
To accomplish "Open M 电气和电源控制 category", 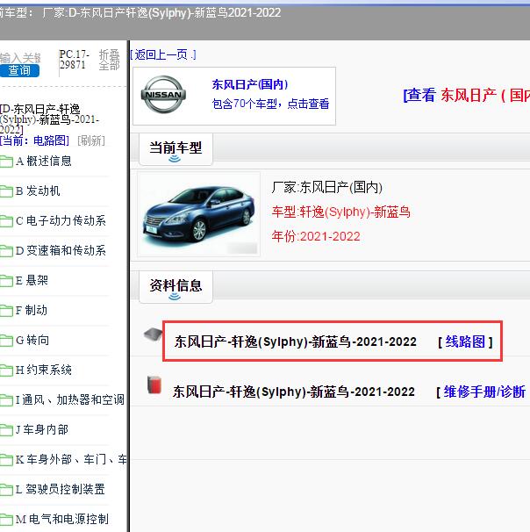I will [62, 520].
